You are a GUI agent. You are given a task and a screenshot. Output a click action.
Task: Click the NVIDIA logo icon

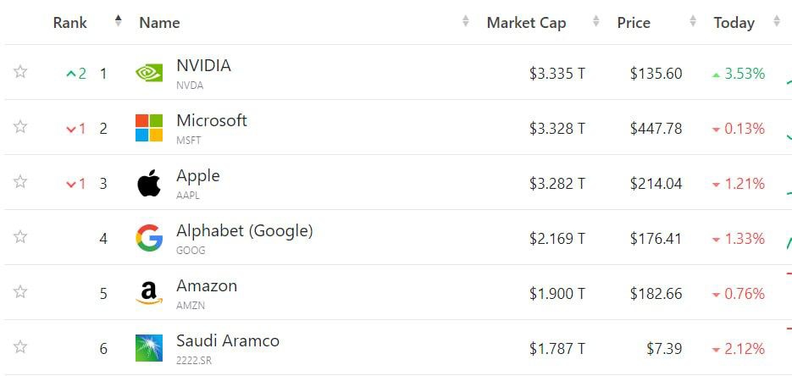[x=149, y=73]
